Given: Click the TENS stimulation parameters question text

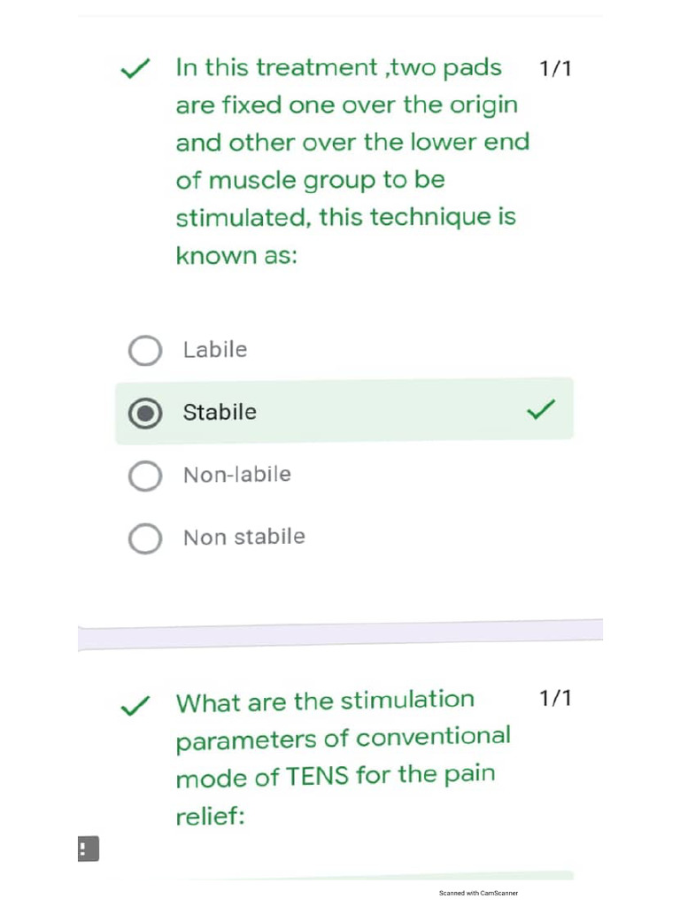Looking at the screenshot, I should click(341, 756).
